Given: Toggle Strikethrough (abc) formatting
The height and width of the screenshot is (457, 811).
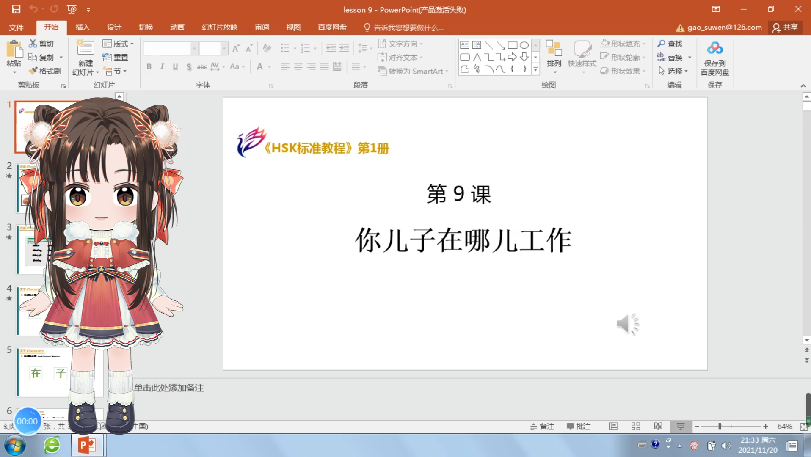Looking at the screenshot, I should pos(202,66).
